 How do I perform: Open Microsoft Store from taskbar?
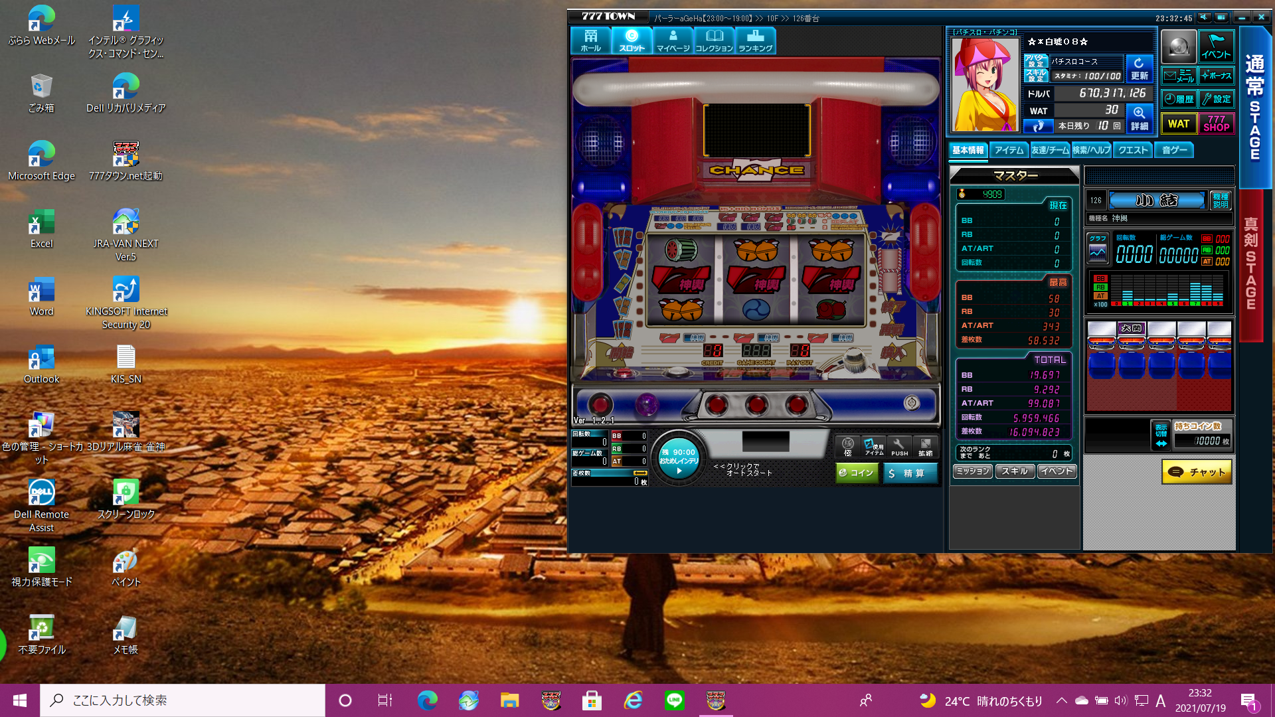tap(592, 700)
